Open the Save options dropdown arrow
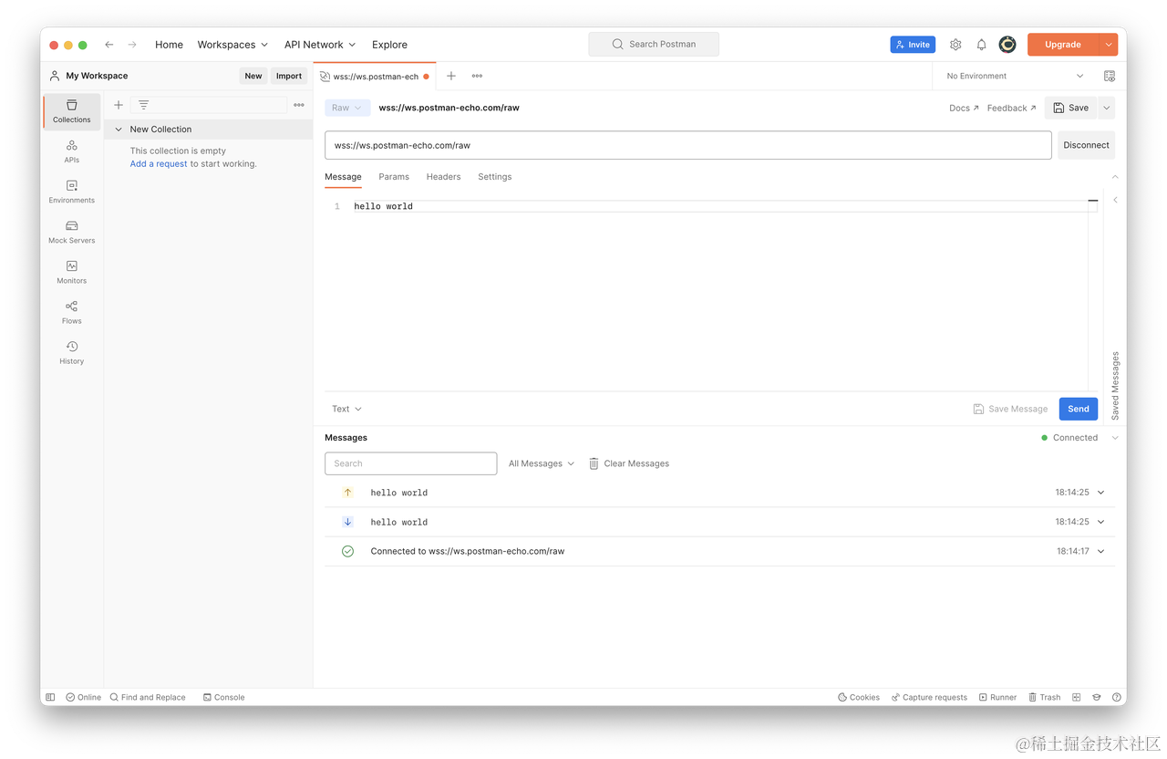Viewport: 1167px width, 759px height. tap(1107, 108)
